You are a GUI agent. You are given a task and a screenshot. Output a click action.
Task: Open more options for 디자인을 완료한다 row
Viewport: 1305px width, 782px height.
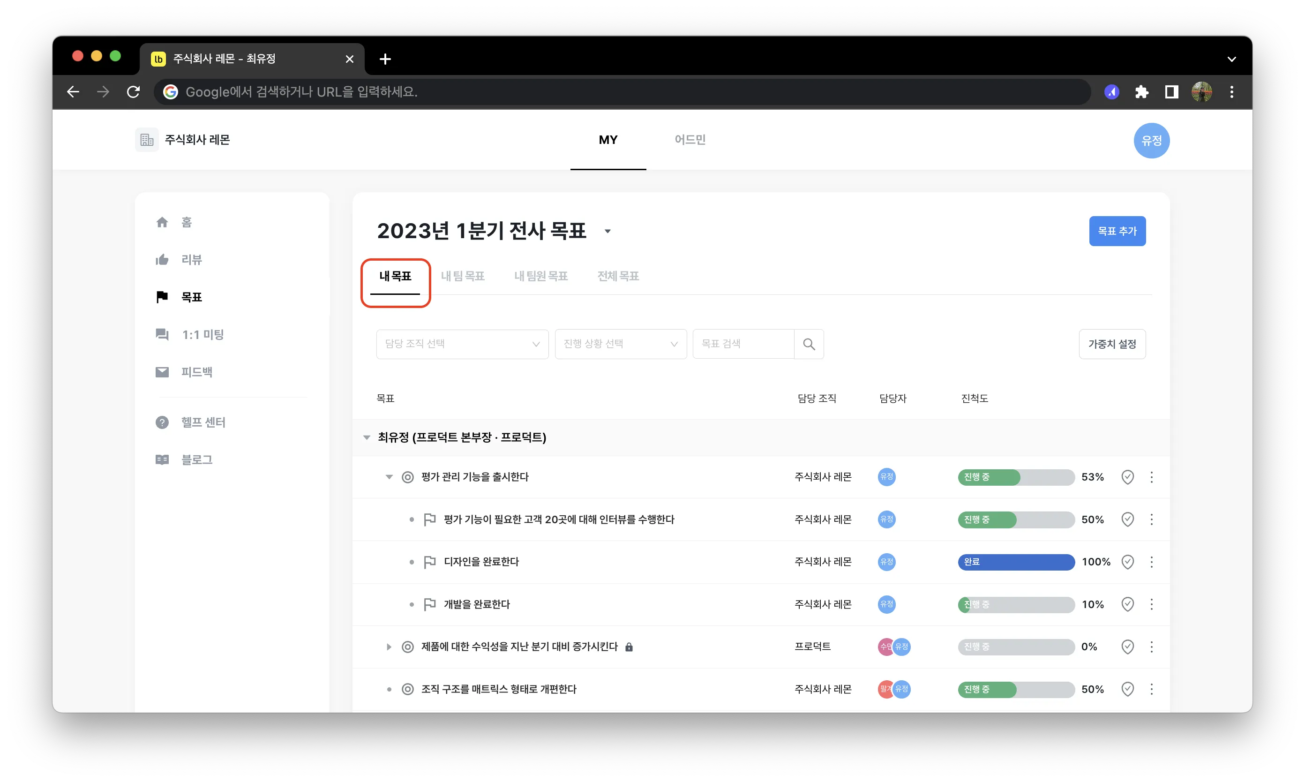tap(1152, 562)
